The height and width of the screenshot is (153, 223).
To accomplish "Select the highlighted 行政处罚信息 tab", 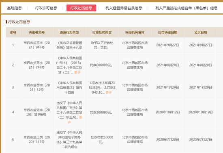I will 81,8.
